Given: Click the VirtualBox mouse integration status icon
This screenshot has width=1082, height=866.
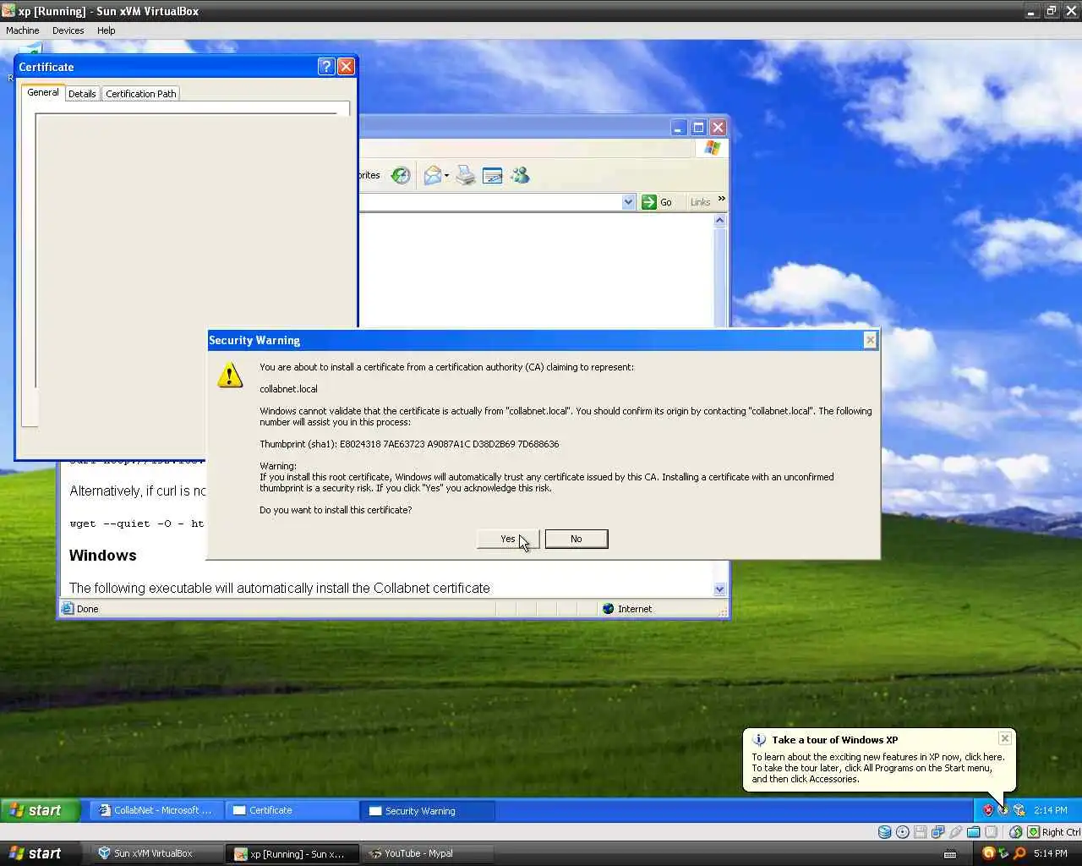Looking at the screenshot, I should point(1015,832).
